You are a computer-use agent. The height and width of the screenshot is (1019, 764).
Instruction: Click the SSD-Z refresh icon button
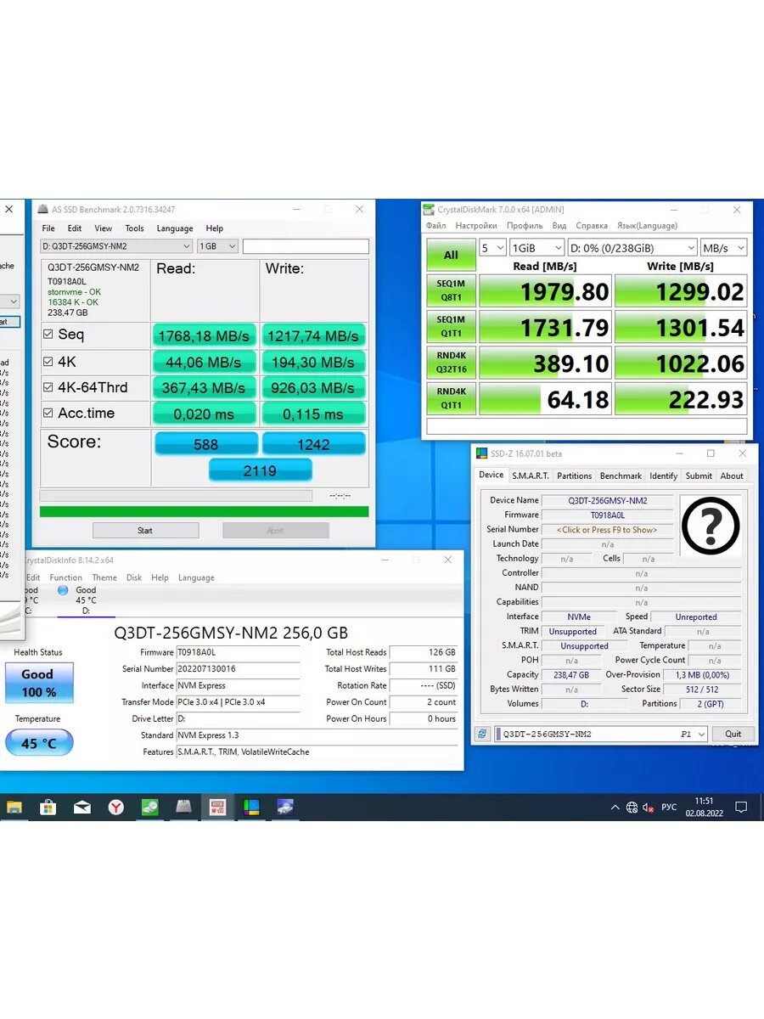tap(482, 734)
